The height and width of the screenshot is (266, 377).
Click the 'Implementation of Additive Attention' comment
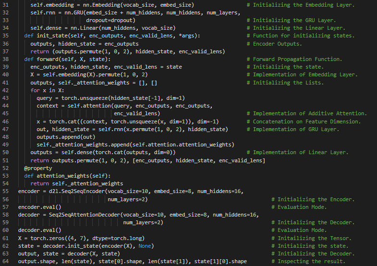click(x=310, y=113)
